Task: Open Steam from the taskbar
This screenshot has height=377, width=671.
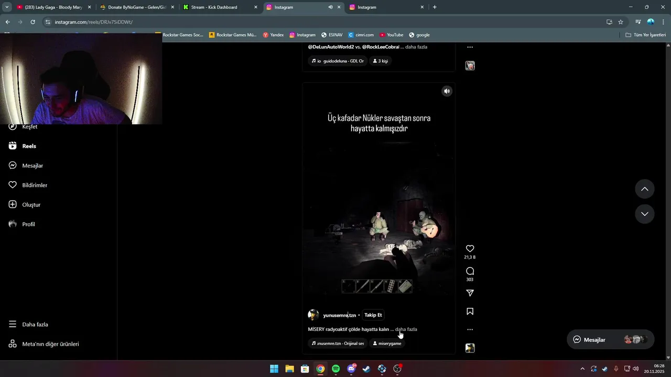Action: (366, 369)
